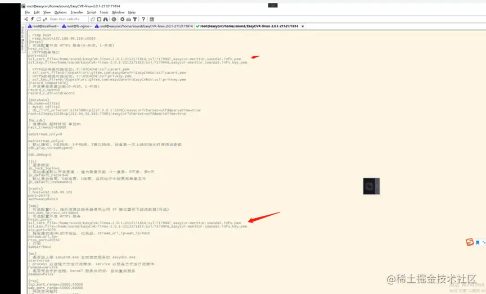Switch to the root@lb-nginx session tab
The image size is (486, 294).
pos(77,26)
